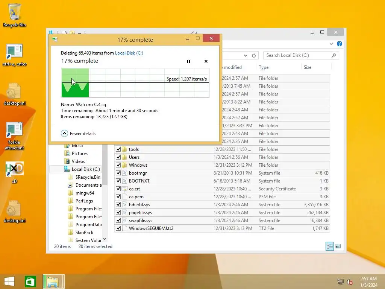Screen dimensions: 385x289
Task: Open the Local Disk (C:) link in delete dialog
Action: pos(129,53)
